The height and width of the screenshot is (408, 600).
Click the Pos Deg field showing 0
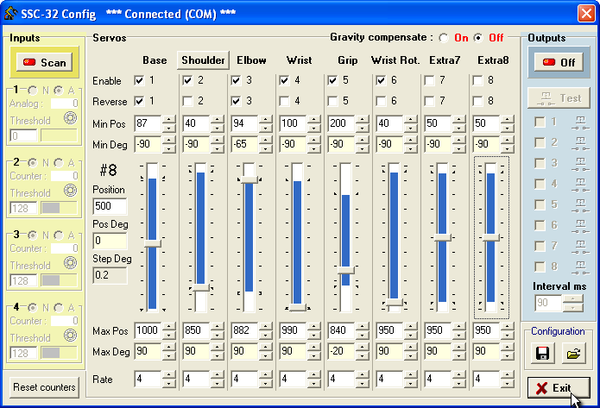[110, 241]
